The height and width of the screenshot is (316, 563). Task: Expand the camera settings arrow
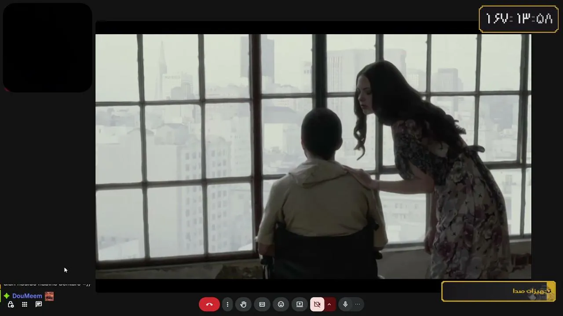[329, 304]
